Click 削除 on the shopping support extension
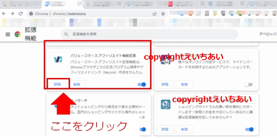277x138 pixels. pyautogui.click(x=185, y=129)
